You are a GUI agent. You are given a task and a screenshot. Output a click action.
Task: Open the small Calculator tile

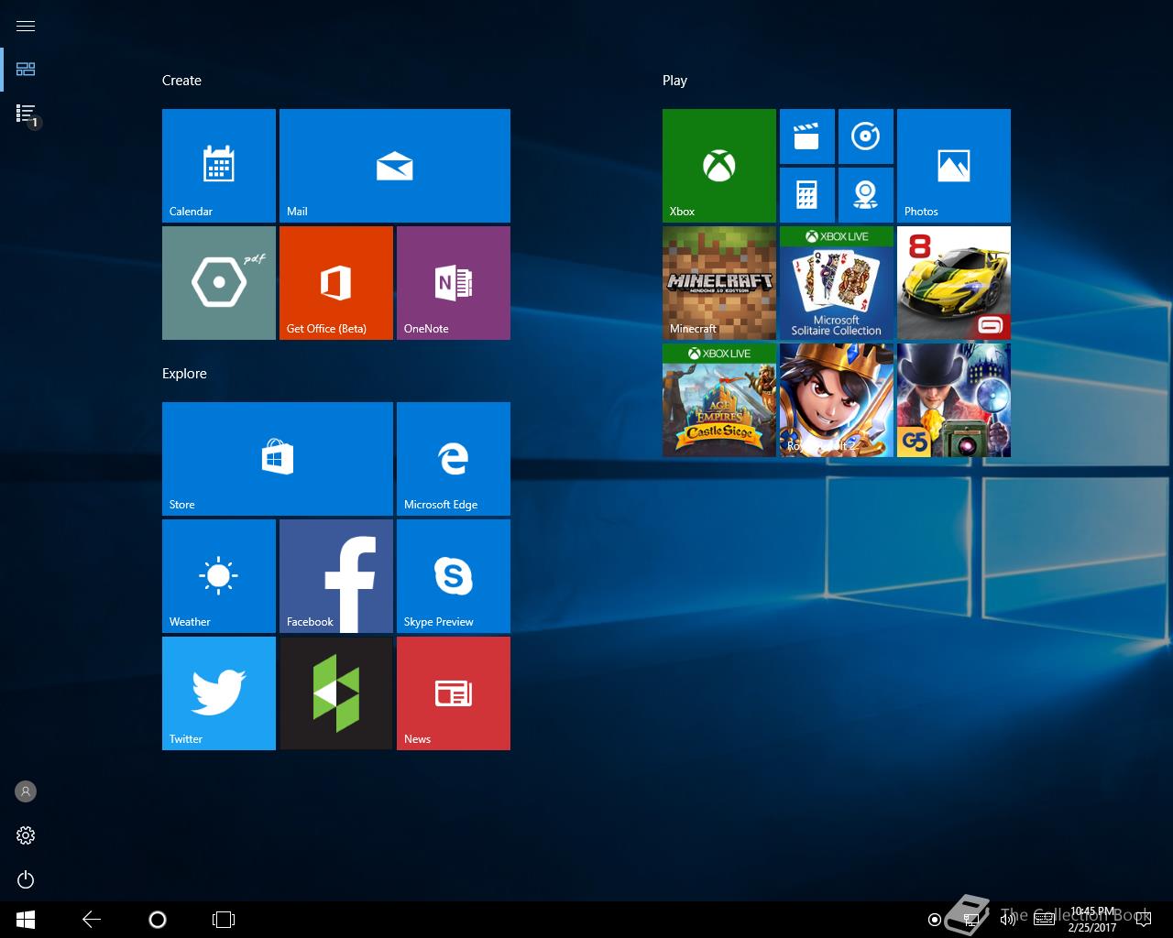[x=806, y=194]
